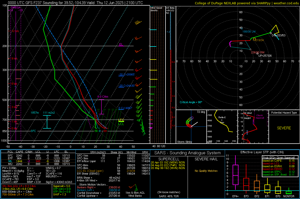Screen dimensions: 300x199
Task: Click the 3 km height marker
Action: [14, 107]
